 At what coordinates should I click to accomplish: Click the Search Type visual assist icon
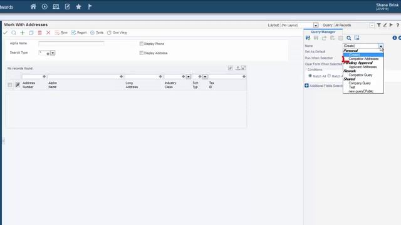[x=48, y=54]
